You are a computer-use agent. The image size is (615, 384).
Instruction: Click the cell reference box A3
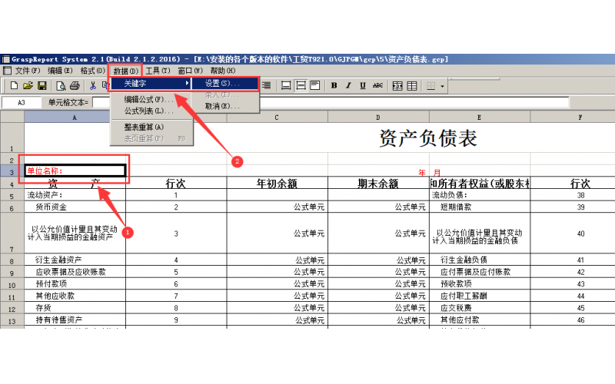click(22, 103)
